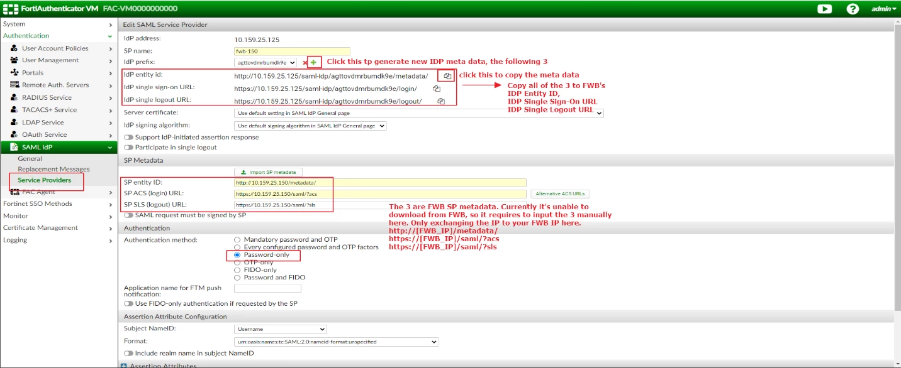Click Alternative ACS URLs button
Viewport: 901px width, 368px height.
pos(560,194)
